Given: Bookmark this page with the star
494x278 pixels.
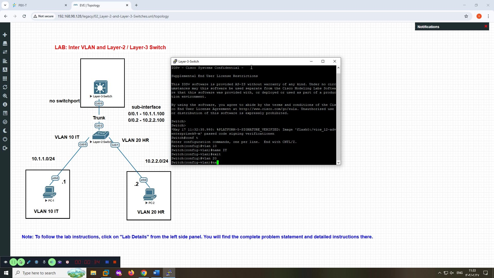Looking at the screenshot, I should [x=466, y=16].
